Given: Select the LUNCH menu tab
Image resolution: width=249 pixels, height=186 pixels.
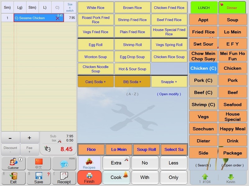Looking at the screenshot, I should coord(204,7).
